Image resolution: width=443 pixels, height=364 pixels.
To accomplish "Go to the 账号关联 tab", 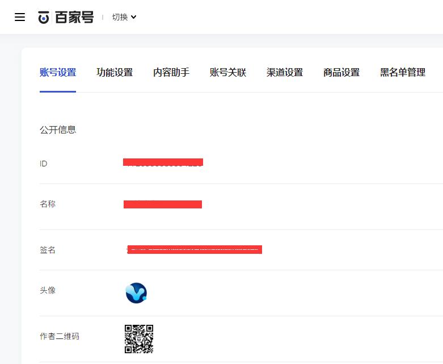I will pos(228,72).
